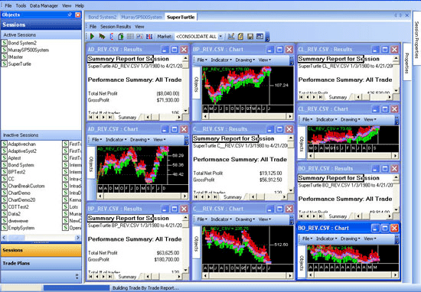421x292 pixels.
Task: Select MurraySP500System in Active Sessions
Action: tap(28, 50)
